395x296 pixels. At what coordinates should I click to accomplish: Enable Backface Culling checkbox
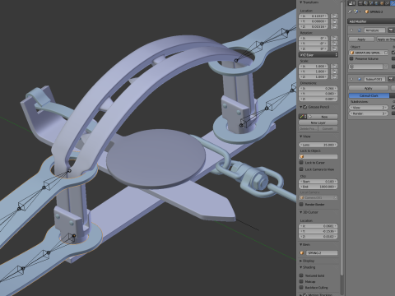[x=301, y=288]
